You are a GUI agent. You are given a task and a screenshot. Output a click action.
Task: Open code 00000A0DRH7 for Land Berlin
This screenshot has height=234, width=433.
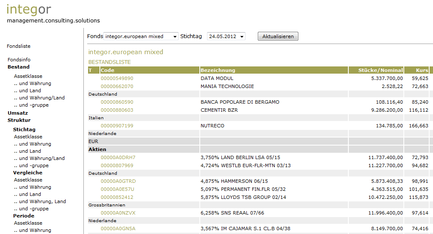coord(118,157)
